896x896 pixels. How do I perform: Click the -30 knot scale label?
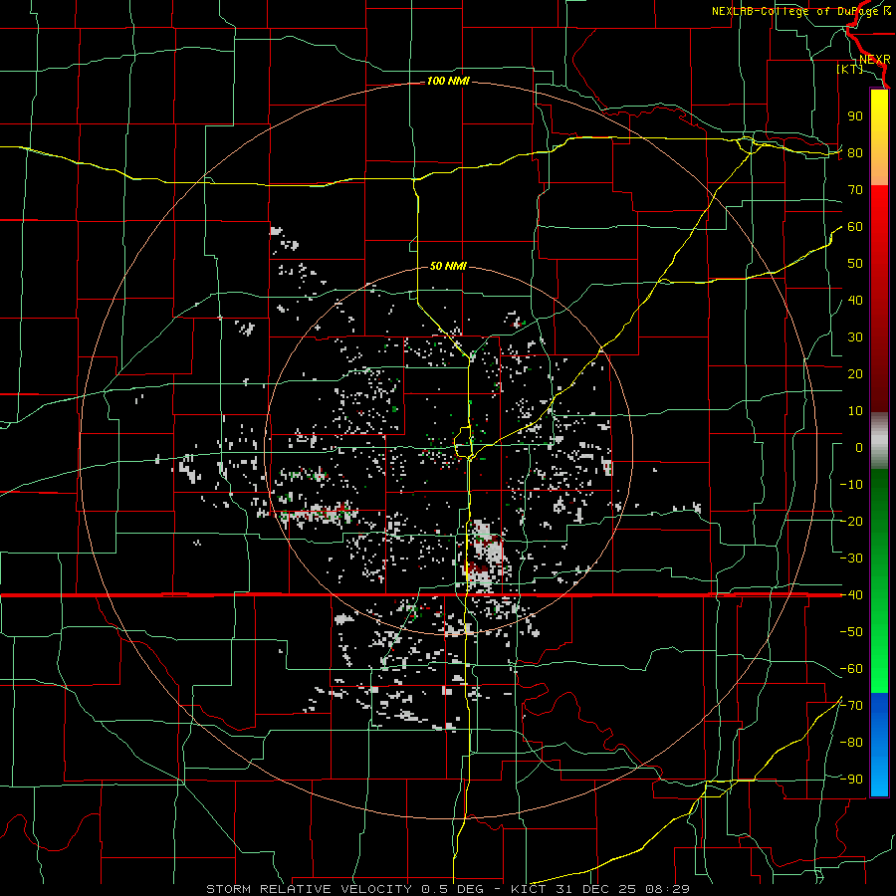click(x=851, y=559)
